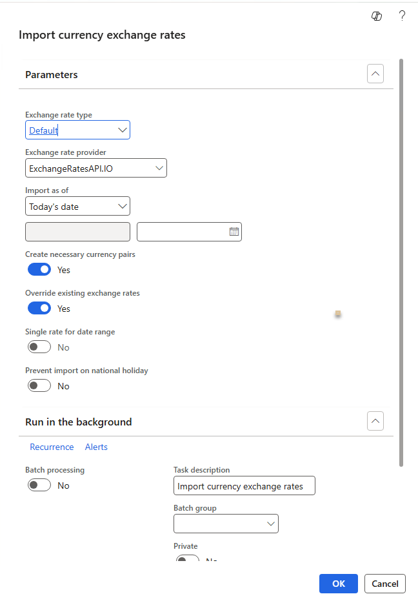
Task: Disable Create necessary currency pairs toggle
Action: click(x=39, y=270)
